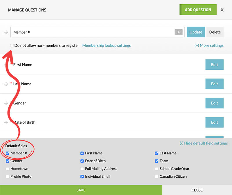Check the Canadian Citizen checkbox
This screenshot has width=232, height=195.
[157, 176]
